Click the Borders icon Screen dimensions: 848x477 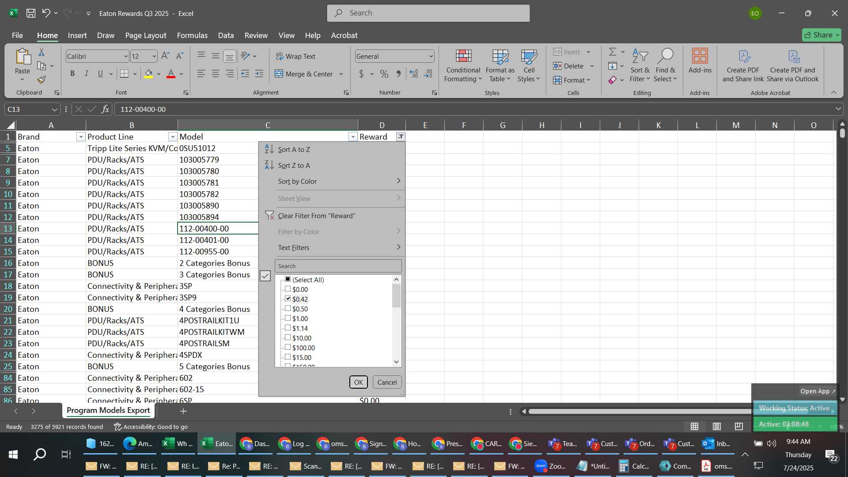point(125,74)
